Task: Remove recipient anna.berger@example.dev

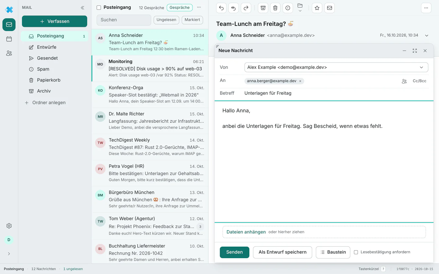Action: pos(300,81)
